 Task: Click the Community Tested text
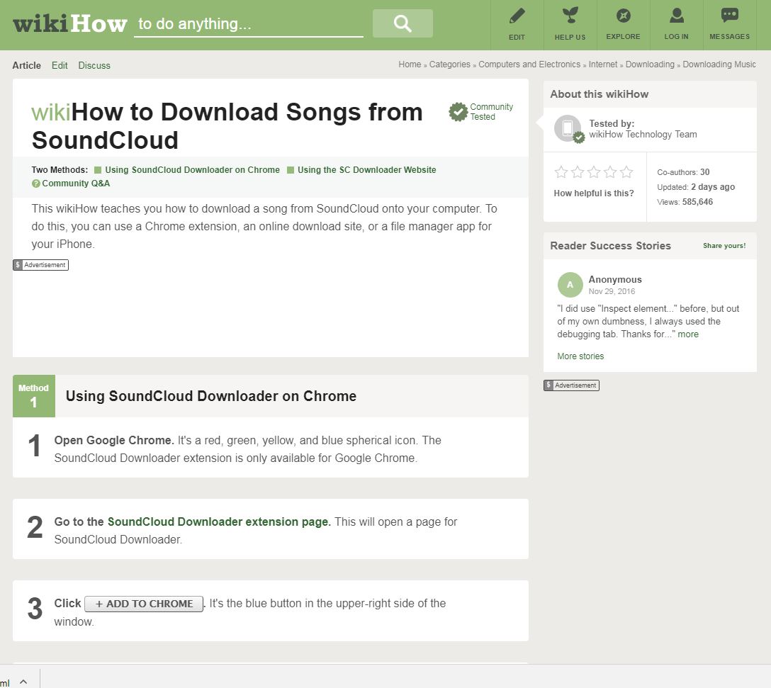tap(491, 112)
